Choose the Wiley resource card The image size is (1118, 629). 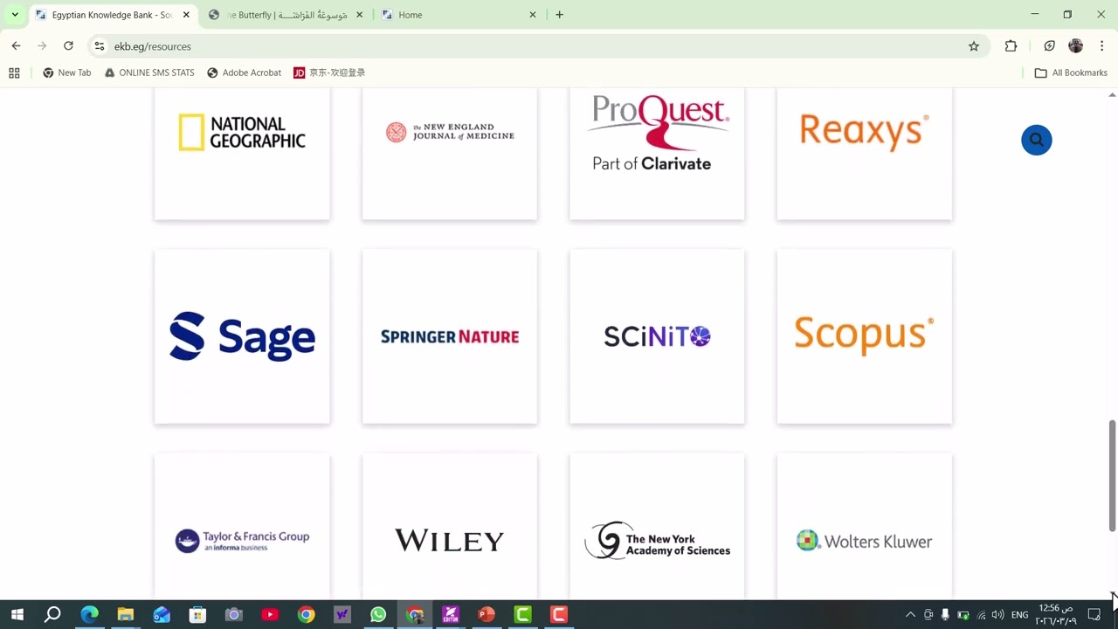click(450, 526)
